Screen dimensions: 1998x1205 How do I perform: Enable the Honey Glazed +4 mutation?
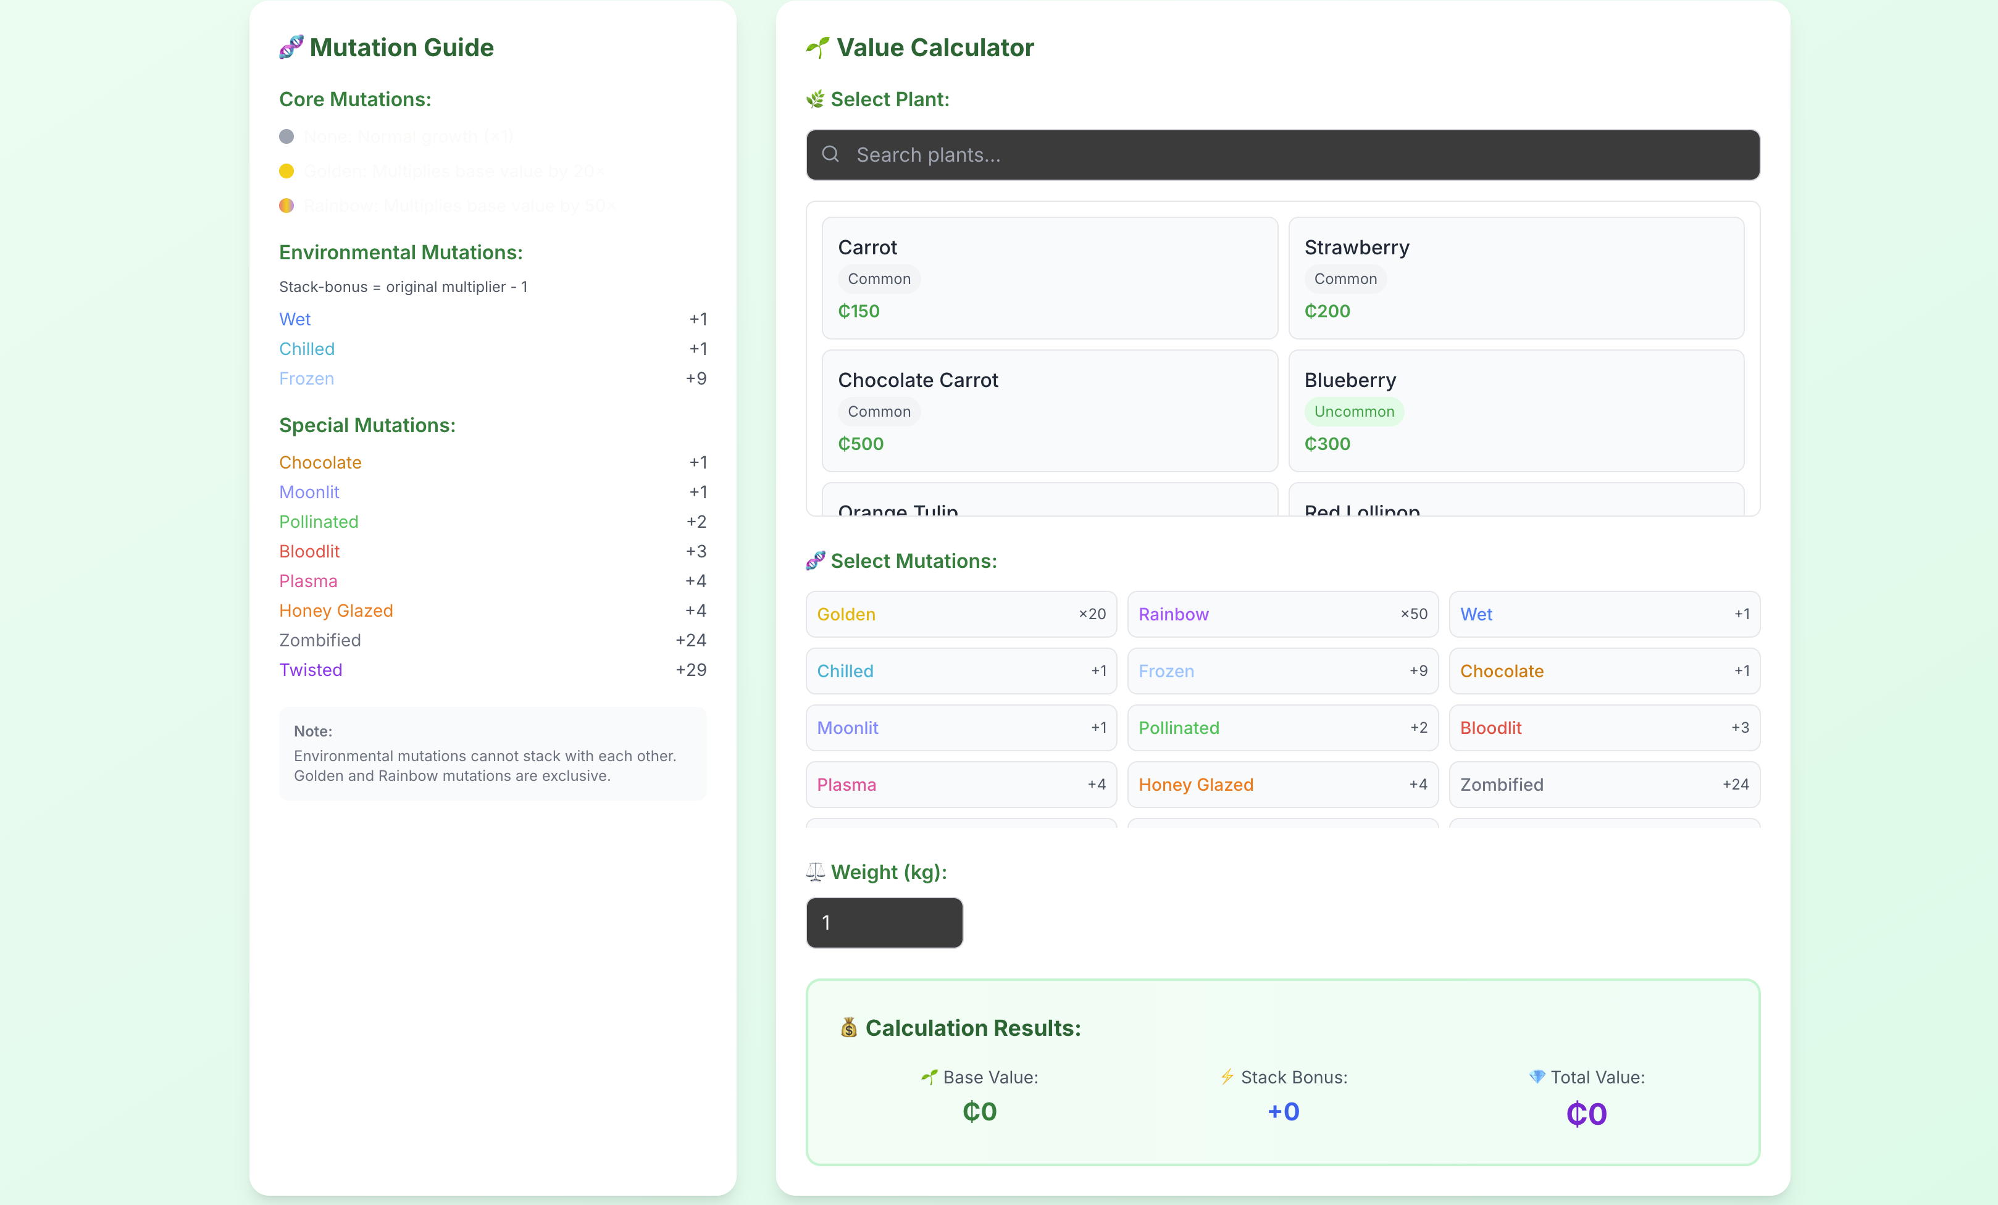(x=1282, y=784)
